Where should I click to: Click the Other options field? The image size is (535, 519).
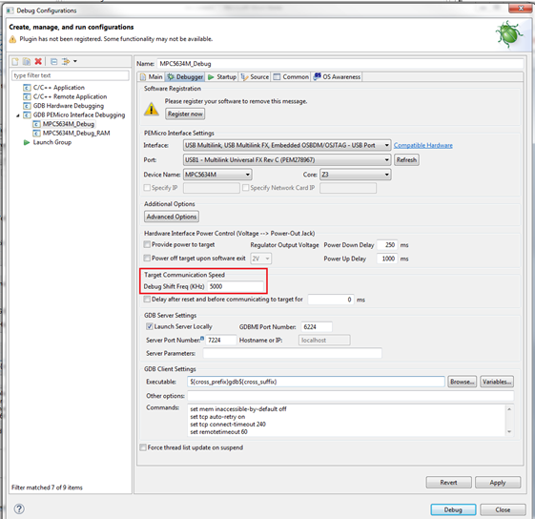point(351,396)
